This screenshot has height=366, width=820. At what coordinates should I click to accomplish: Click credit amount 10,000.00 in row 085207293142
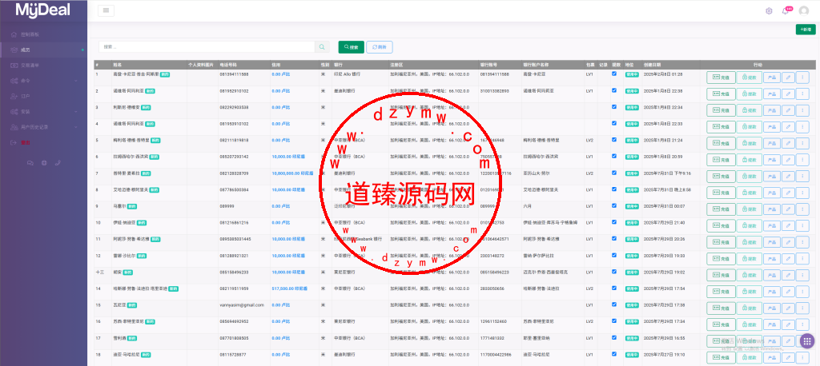[x=288, y=157]
